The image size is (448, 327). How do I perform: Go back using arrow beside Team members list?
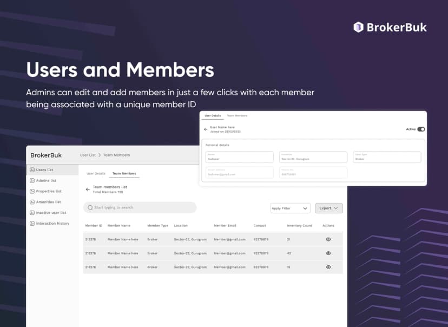click(x=88, y=189)
